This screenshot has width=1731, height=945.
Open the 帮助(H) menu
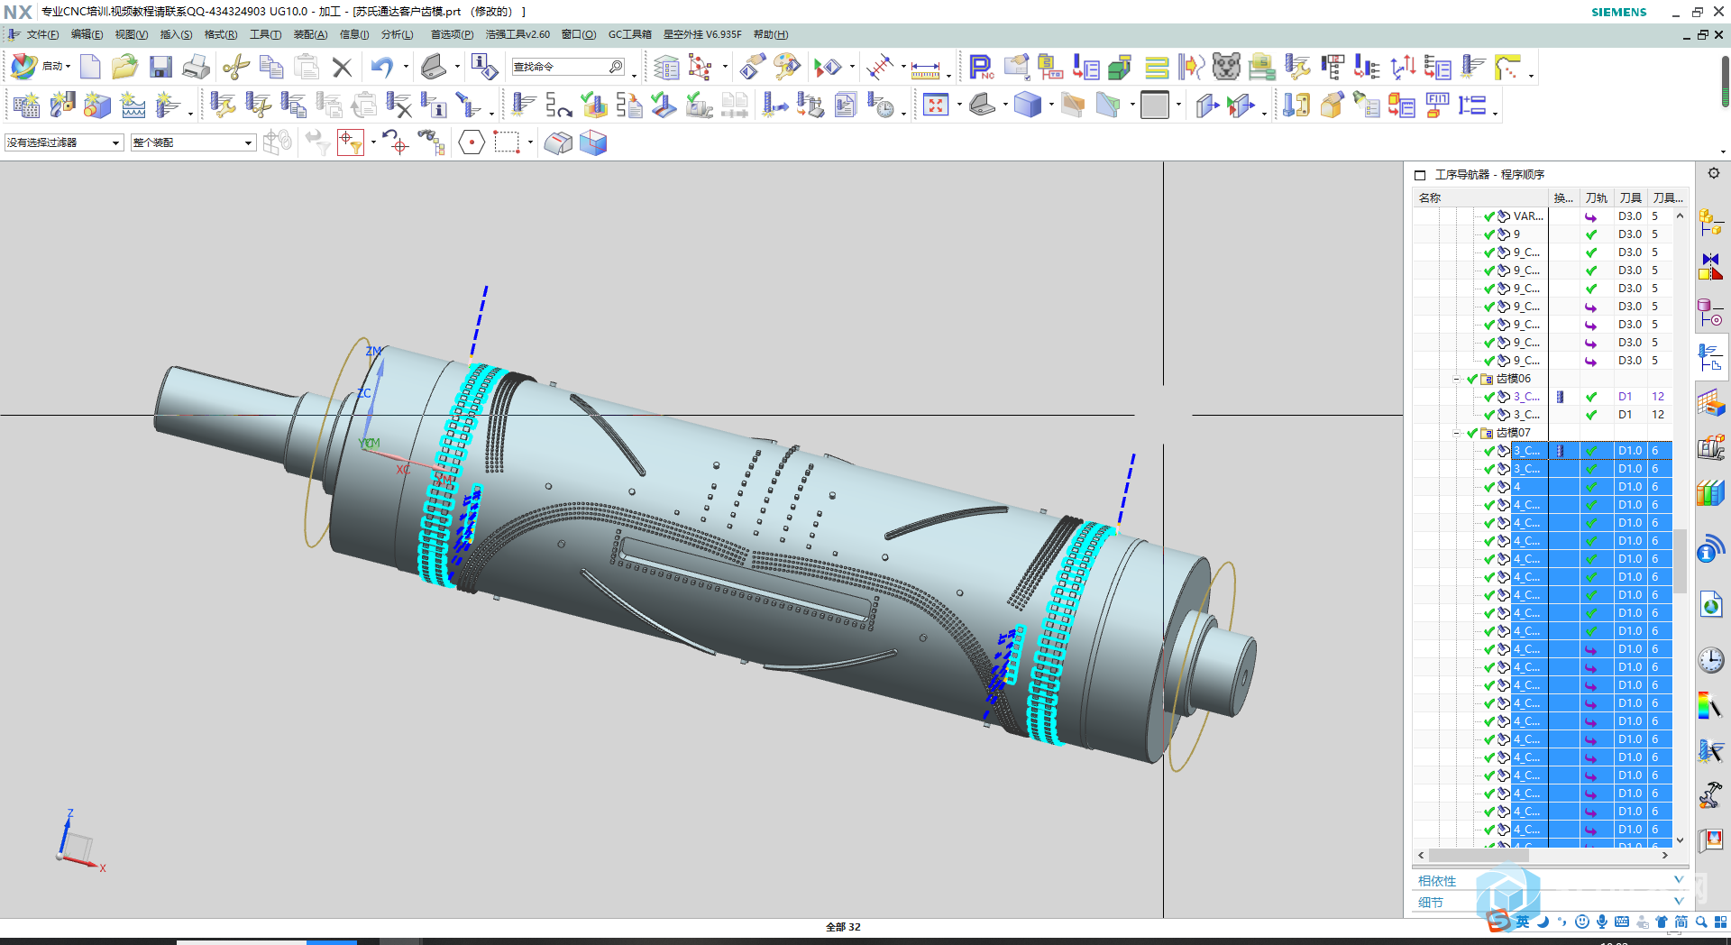pos(771,34)
